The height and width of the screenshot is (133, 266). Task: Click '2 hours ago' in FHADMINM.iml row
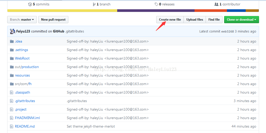[x=247, y=118]
